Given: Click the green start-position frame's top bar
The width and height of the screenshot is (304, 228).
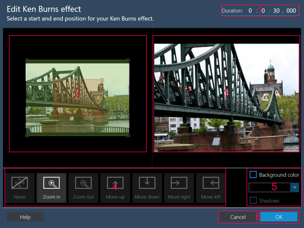Looking at the screenshot, I should tap(77, 62).
